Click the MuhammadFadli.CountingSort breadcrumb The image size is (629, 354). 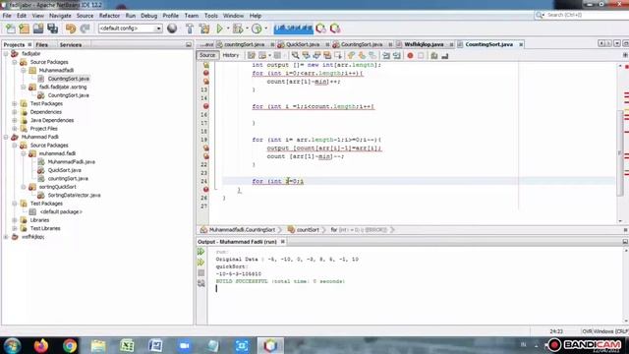[x=242, y=230]
